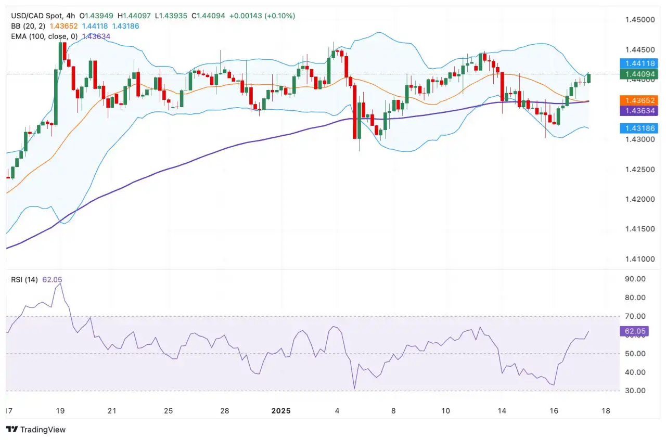Click the lower band price tag 1.43186
This screenshot has height=440, width=666.
[x=639, y=128]
